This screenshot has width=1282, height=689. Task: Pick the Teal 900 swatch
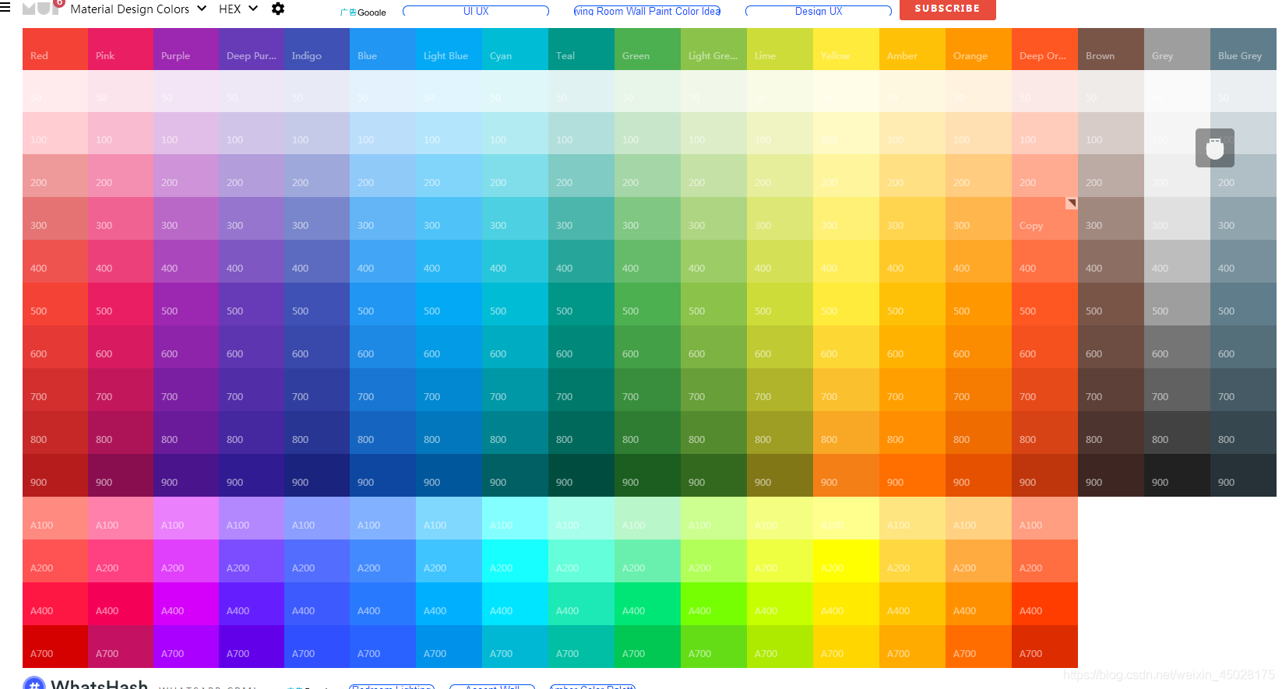581,475
